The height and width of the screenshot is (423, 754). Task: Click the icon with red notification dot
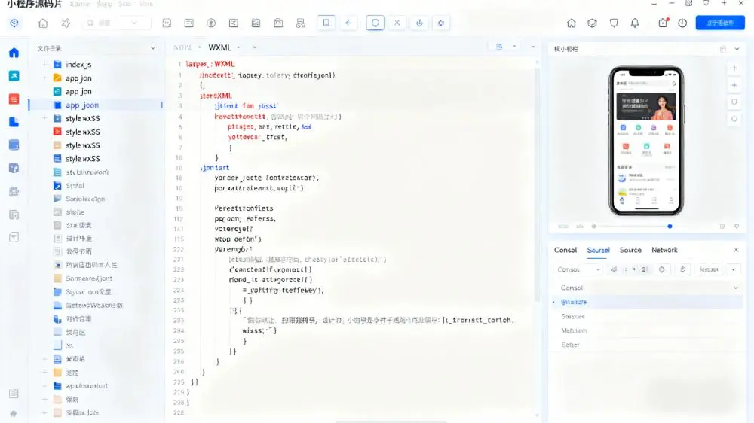[x=663, y=23]
